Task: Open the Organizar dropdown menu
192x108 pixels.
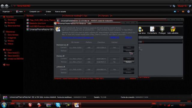Action: [x=7, y=11]
